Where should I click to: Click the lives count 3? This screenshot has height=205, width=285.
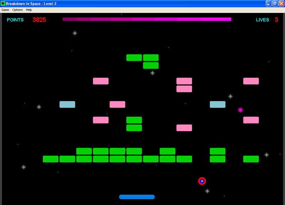click(276, 20)
